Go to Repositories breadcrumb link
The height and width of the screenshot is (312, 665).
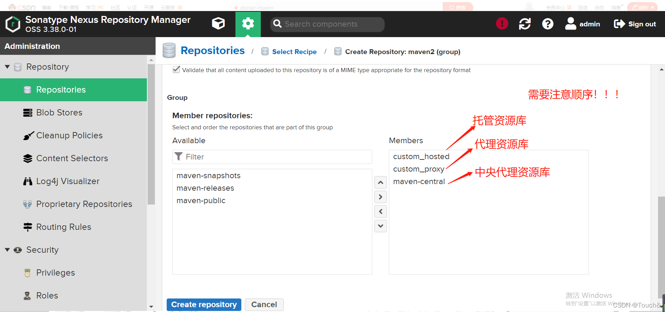(x=213, y=51)
